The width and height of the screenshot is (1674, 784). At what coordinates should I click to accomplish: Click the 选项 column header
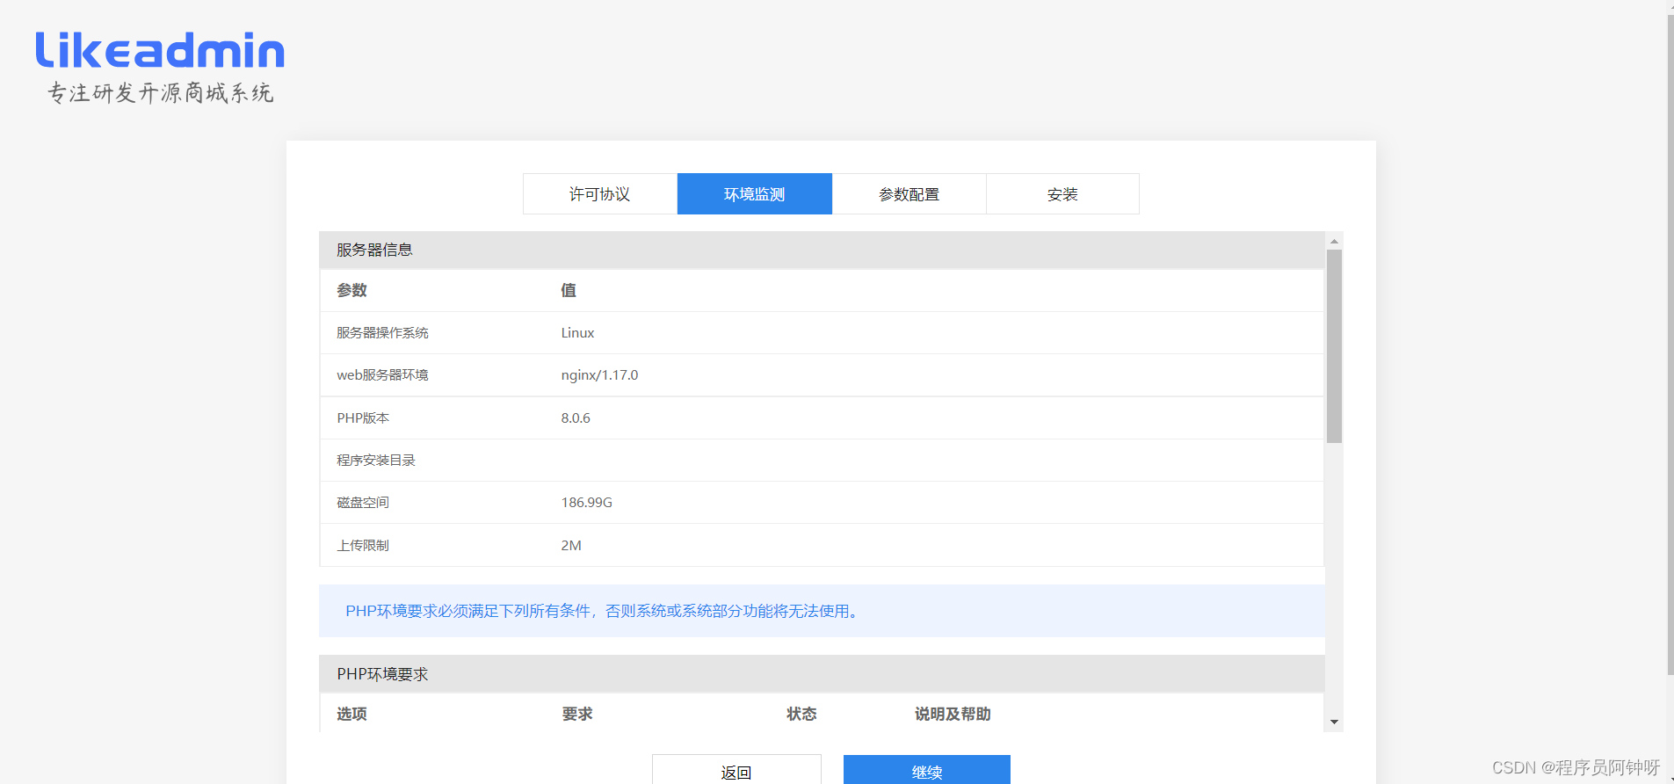click(x=351, y=714)
